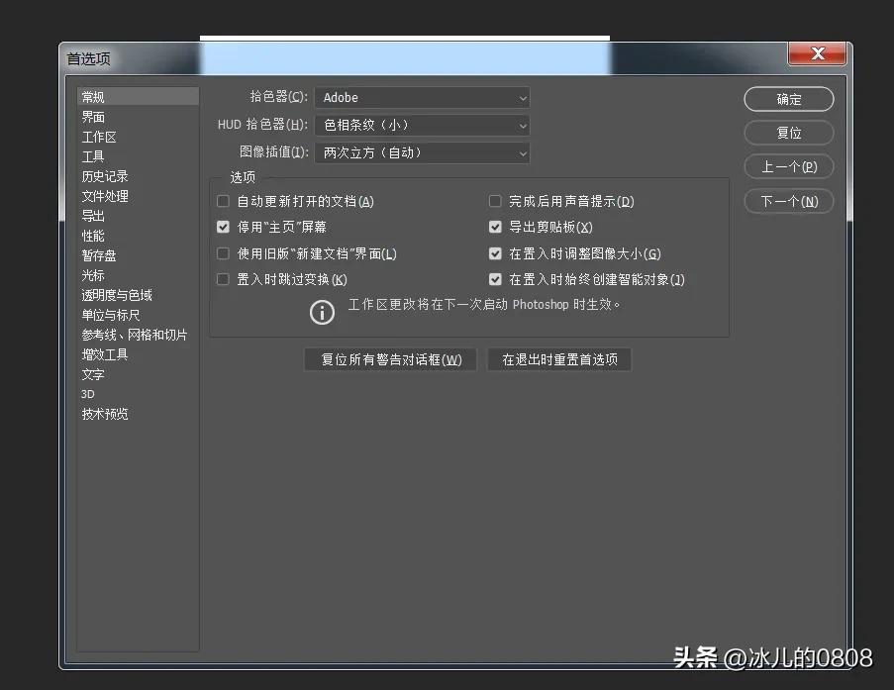Uncheck 在置入时始终创建智能对象 option

495,279
